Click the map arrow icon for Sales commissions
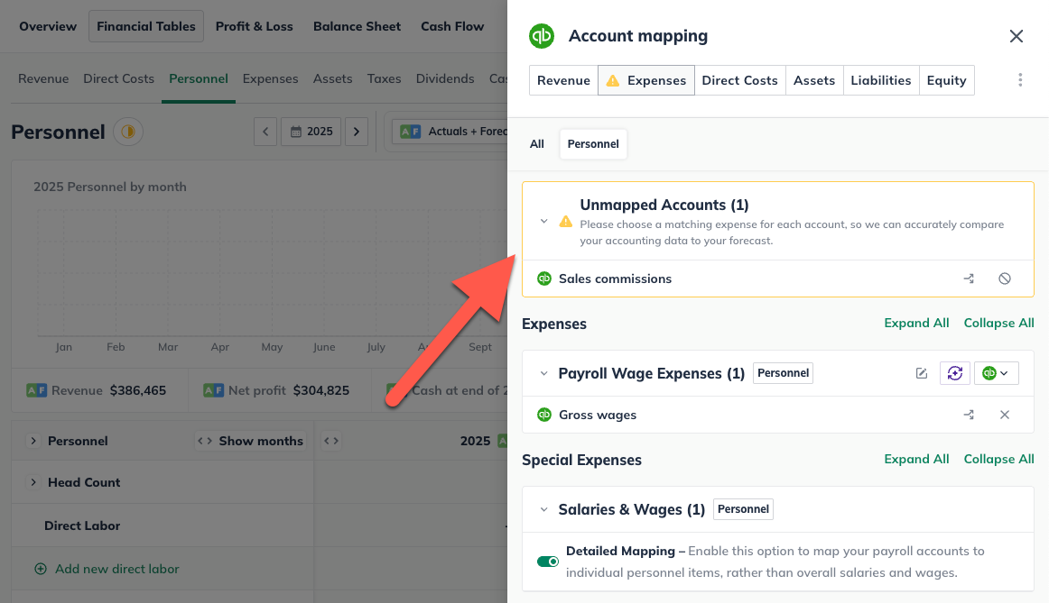1049x603 pixels. (x=969, y=279)
